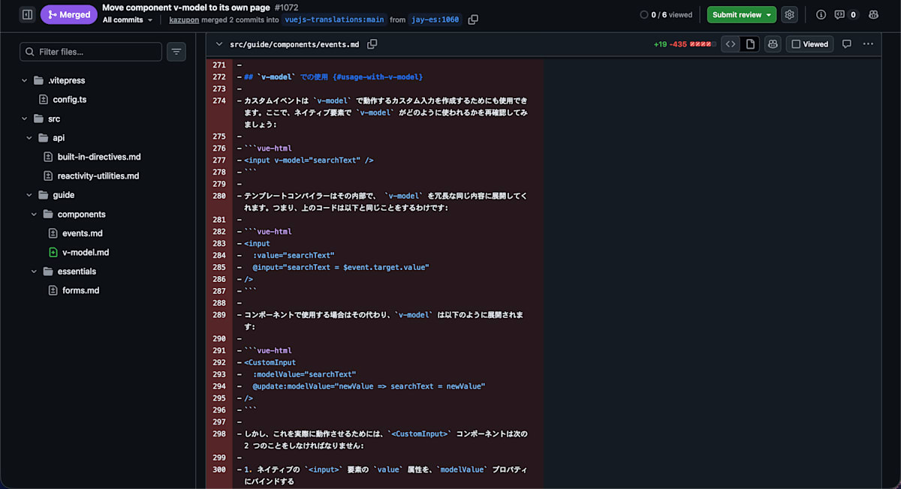Click the forms.md file icon

53,291
